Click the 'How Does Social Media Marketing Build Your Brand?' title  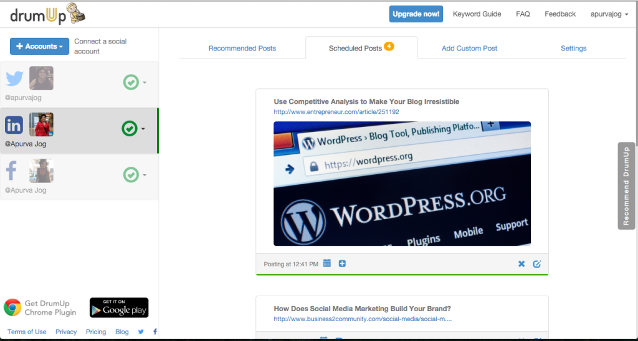(x=362, y=309)
